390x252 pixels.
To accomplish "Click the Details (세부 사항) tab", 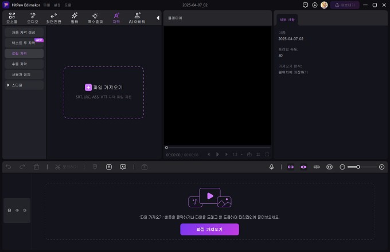I will click(x=287, y=19).
